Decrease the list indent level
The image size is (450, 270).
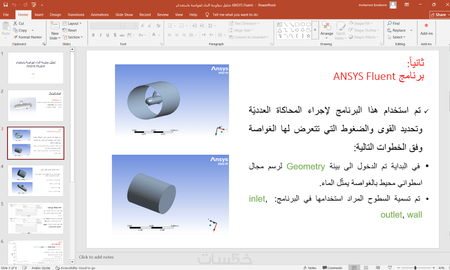(x=194, y=26)
